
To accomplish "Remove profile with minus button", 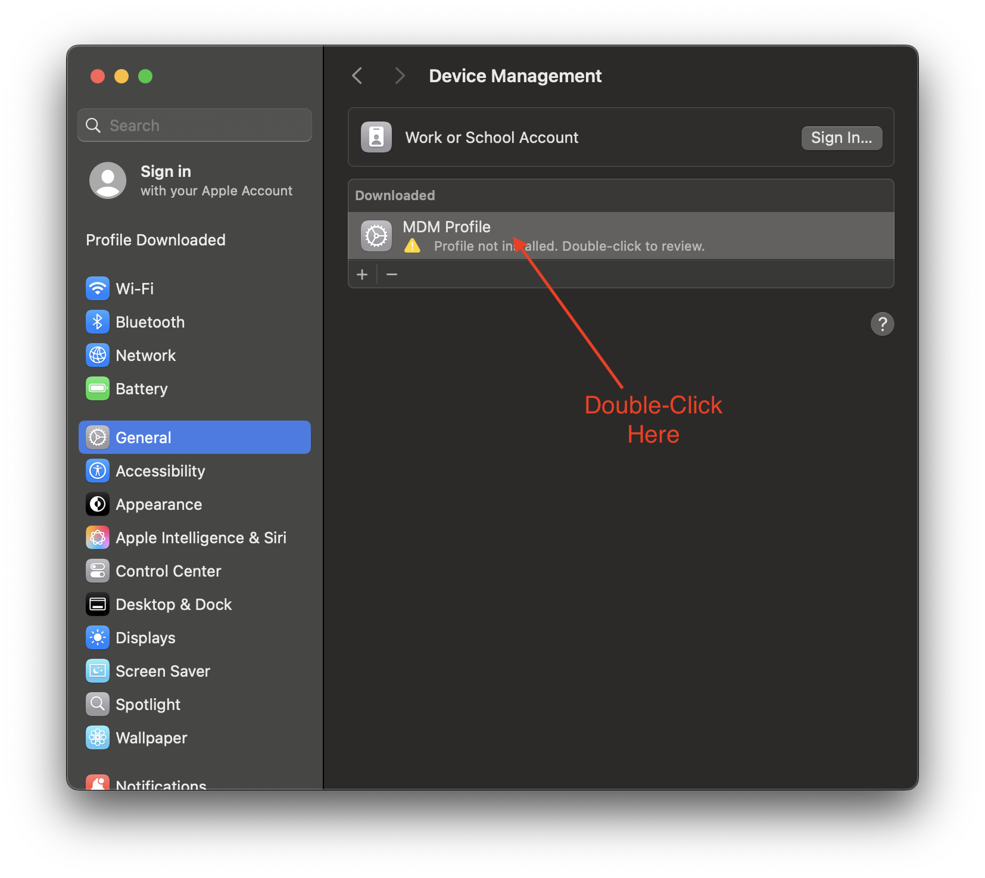I will coord(392,275).
